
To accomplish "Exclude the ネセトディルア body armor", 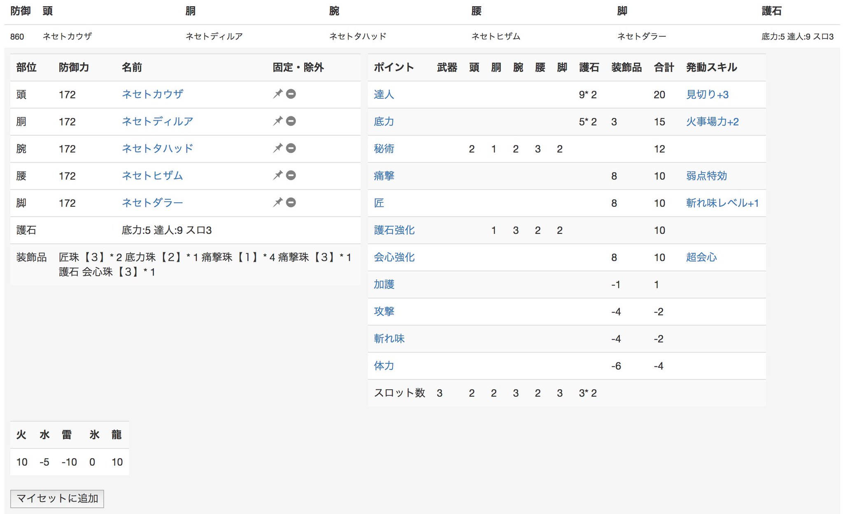I will [x=291, y=121].
